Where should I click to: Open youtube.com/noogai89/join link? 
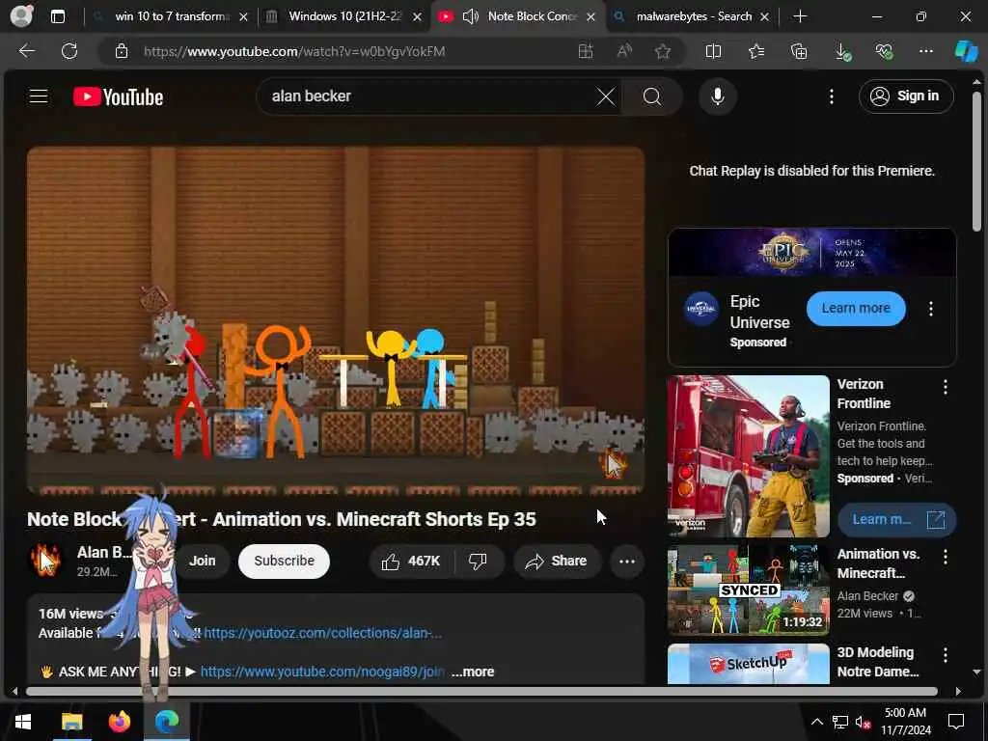(x=322, y=672)
